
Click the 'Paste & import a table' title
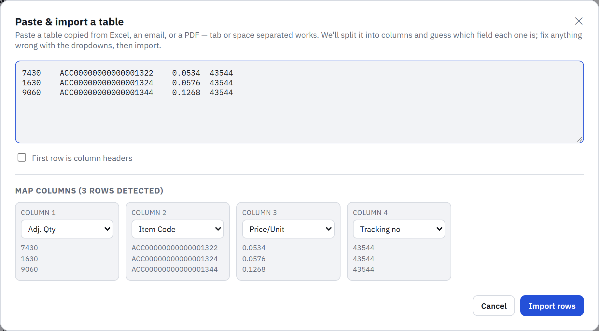click(x=69, y=22)
